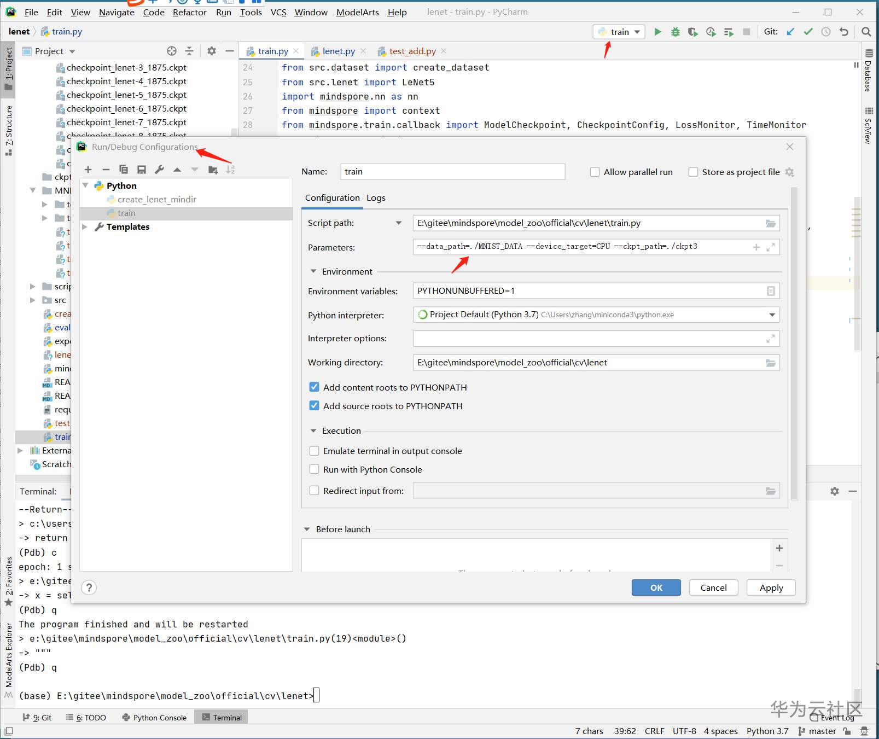879x739 pixels.
Task: Open help for Run/Debug Configurations
Action: coord(89,587)
